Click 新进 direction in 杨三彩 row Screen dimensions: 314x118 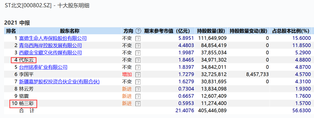coord(127,103)
